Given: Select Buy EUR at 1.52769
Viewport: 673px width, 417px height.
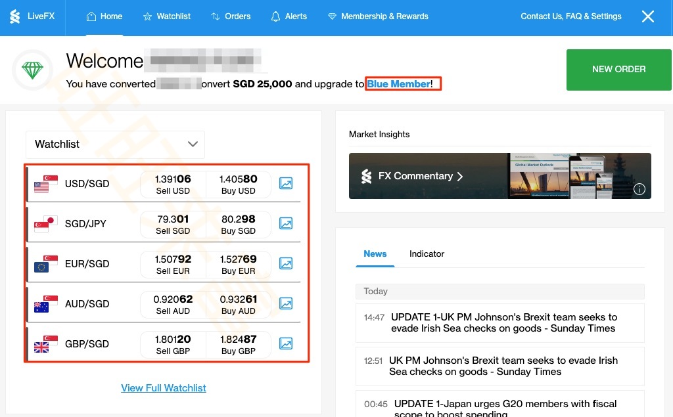Looking at the screenshot, I should (x=238, y=264).
